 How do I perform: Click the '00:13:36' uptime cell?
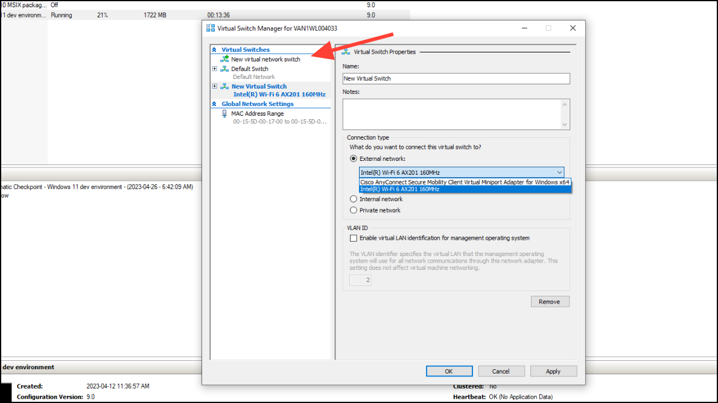point(218,15)
